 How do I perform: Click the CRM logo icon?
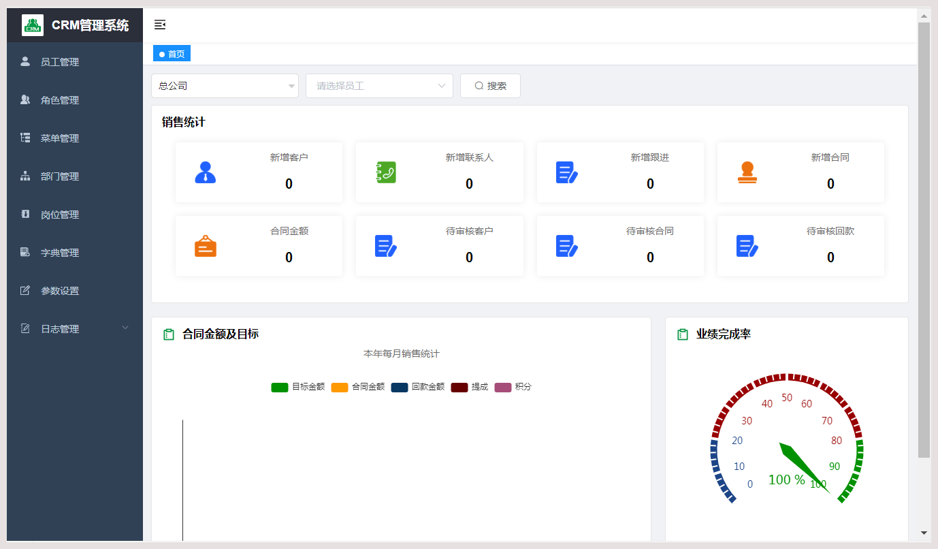click(33, 25)
